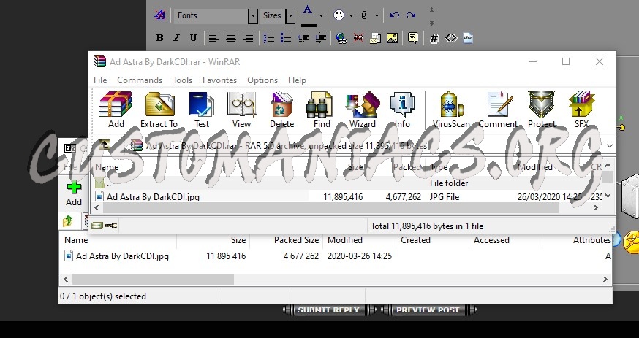Click the WinRAR password key status icon

click(x=111, y=225)
